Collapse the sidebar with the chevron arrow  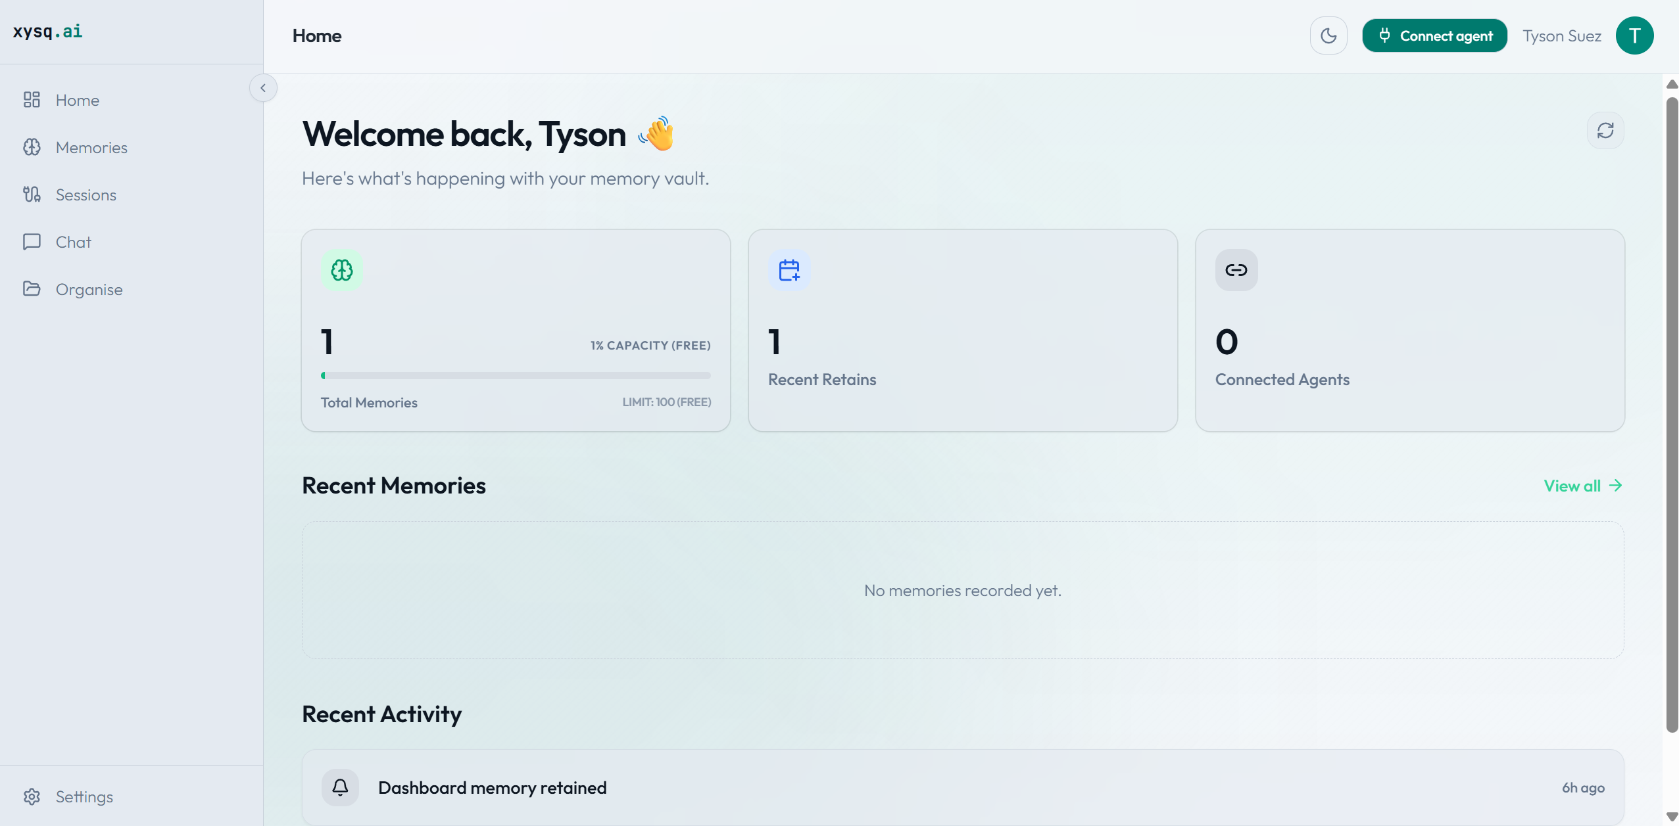[x=264, y=87]
